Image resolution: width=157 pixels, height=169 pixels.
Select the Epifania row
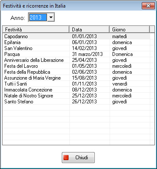click(76, 42)
